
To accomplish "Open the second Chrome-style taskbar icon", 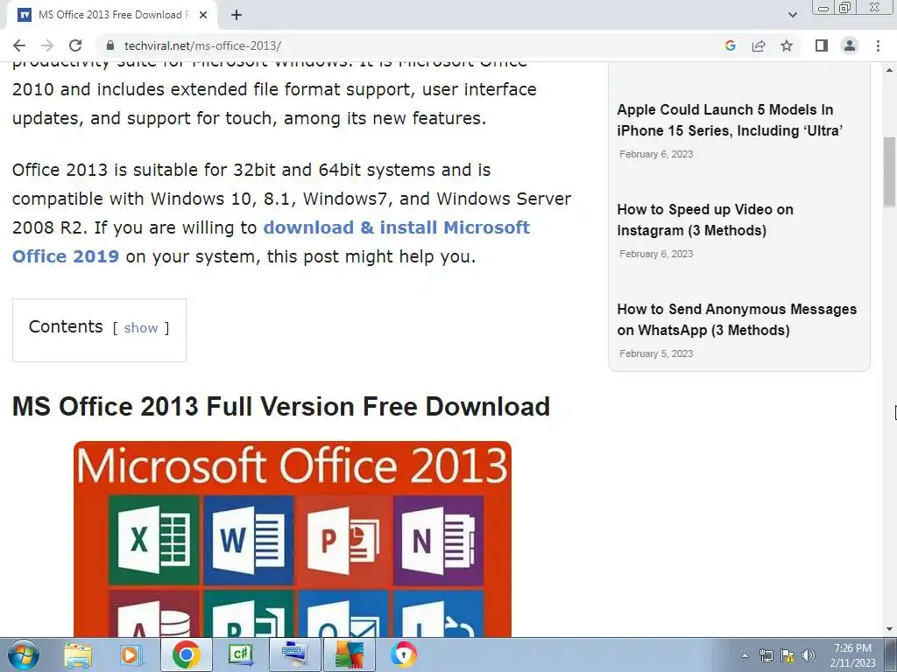I will coord(404,654).
